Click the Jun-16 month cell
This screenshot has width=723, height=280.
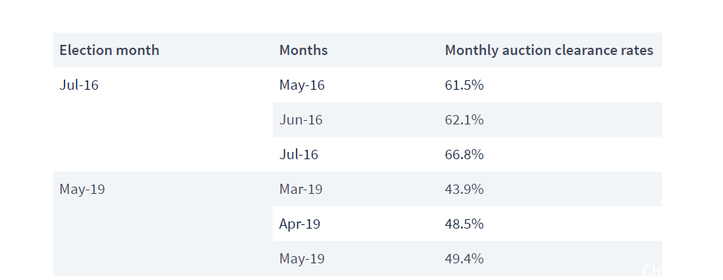click(x=301, y=119)
